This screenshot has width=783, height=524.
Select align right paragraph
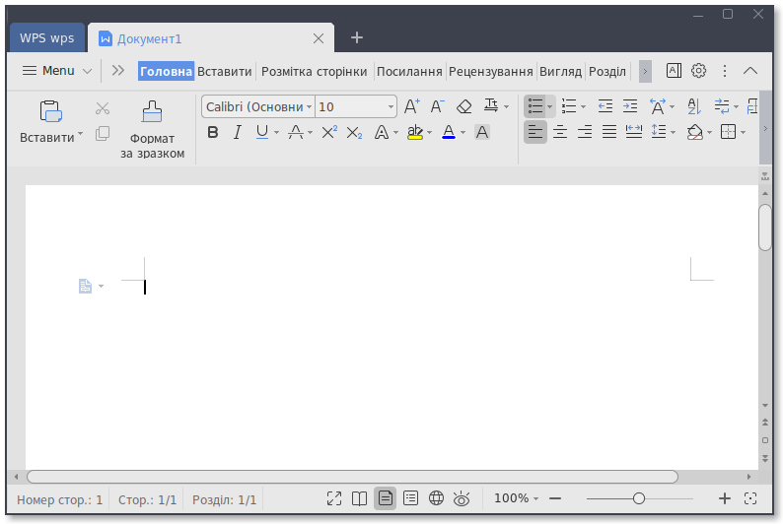585,132
